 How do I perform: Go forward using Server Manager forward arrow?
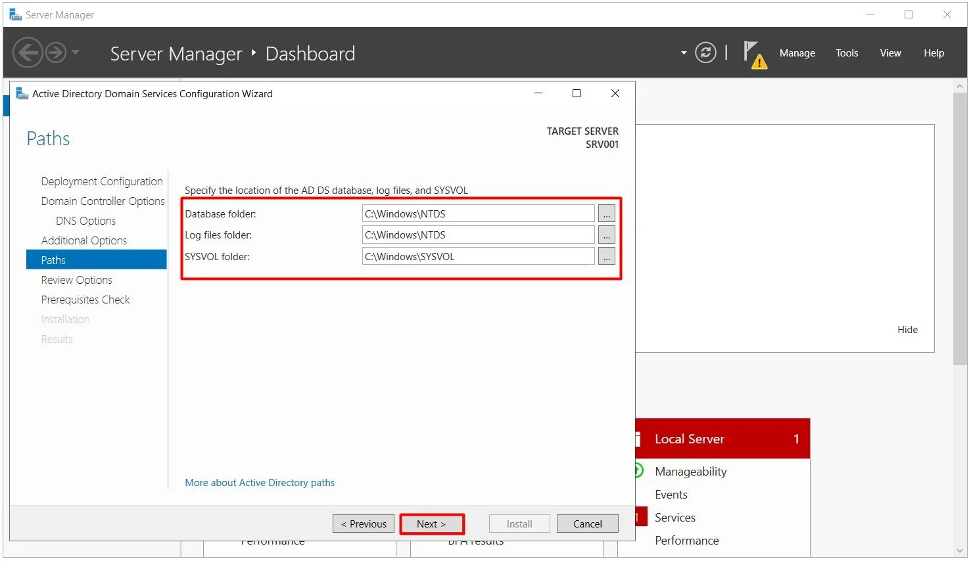click(56, 53)
